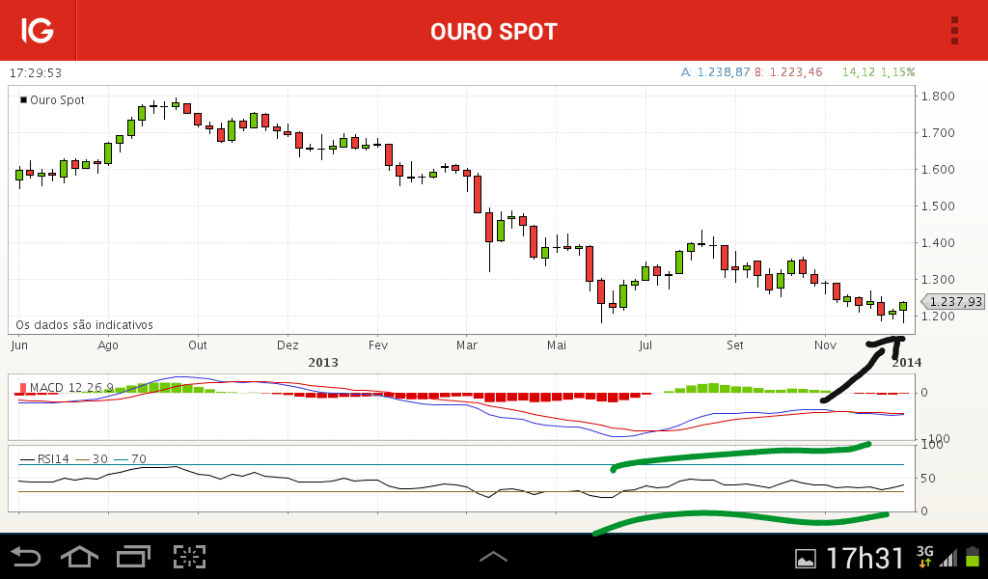The width and height of the screenshot is (988, 579).
Task: Tap the Jun label on time axis
Action: click(x=19, y=345)
